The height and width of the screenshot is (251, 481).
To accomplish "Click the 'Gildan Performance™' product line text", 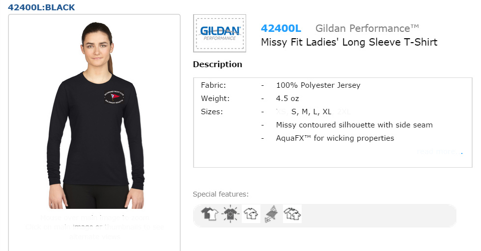I will click(x=367, y=28).
